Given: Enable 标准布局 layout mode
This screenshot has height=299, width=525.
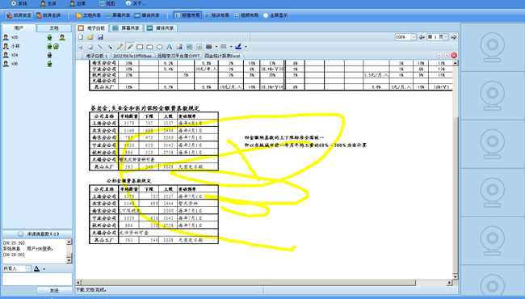Looking at the screenshot, I should (187, 15).
